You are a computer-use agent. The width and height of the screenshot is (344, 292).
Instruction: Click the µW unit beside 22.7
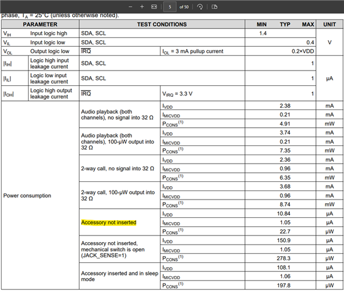[329, 232]
